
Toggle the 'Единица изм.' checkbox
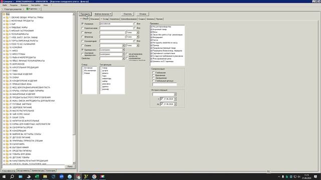coord(82,49)
